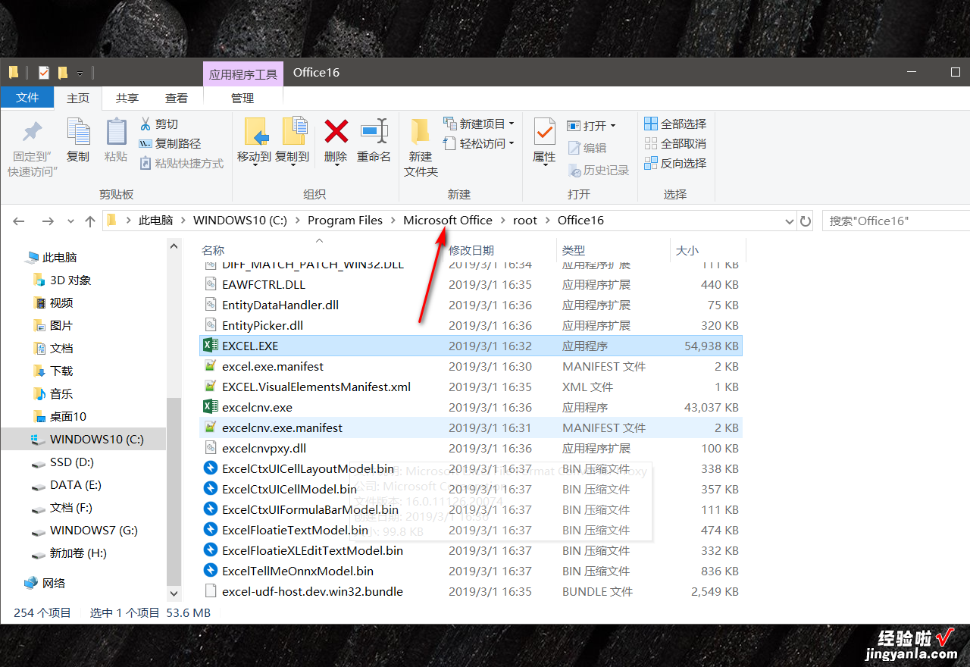Click Select none (全部取消)
970x667 pixels.
point(675,143)
